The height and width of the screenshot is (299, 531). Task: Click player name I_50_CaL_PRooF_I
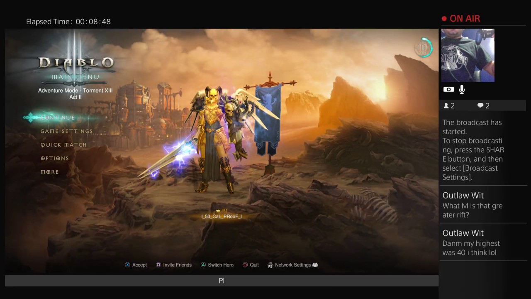pyautogui.click(x=222, y=216)
